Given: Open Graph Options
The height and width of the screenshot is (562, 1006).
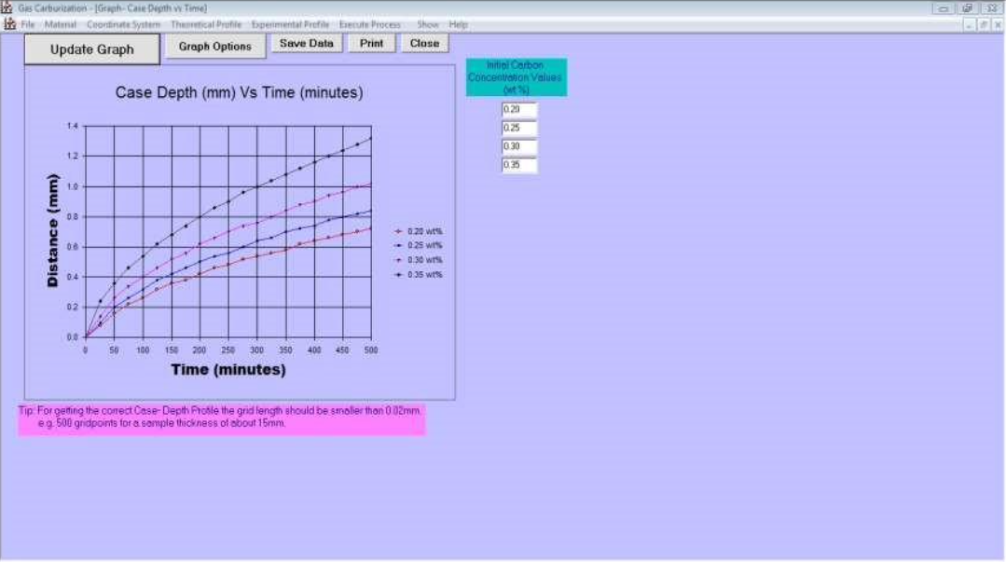Looking at the screenshot, I should (214, 47).
